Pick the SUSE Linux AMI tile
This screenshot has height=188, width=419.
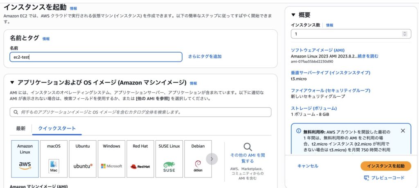(169, 159)
